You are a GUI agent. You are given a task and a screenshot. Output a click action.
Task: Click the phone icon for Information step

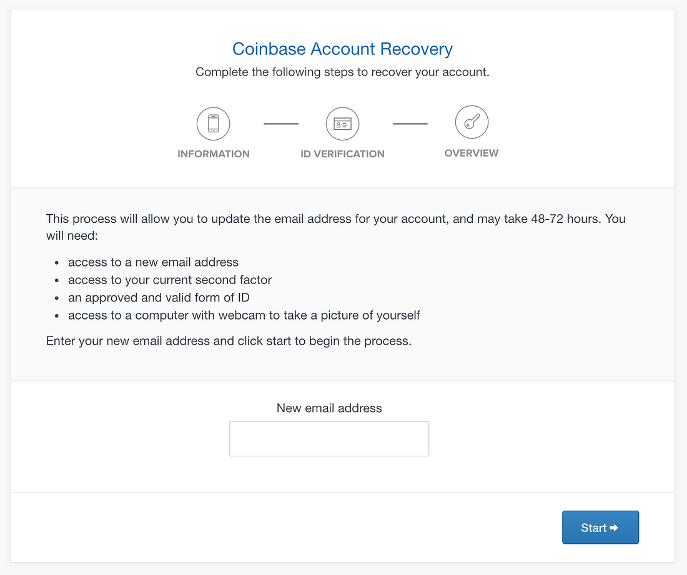tap(214, 124)
